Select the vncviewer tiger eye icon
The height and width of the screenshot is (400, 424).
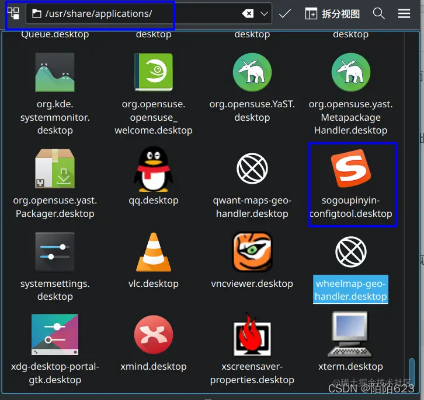coord(252,252)
